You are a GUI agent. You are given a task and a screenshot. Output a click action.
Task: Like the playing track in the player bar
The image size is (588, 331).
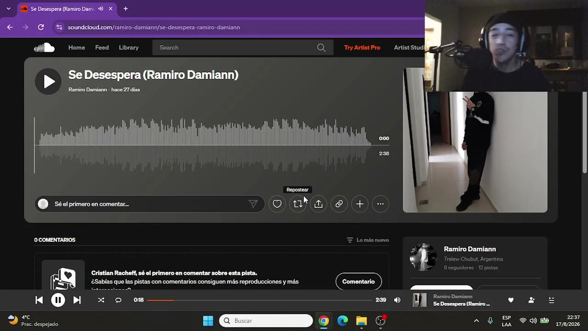511,300
